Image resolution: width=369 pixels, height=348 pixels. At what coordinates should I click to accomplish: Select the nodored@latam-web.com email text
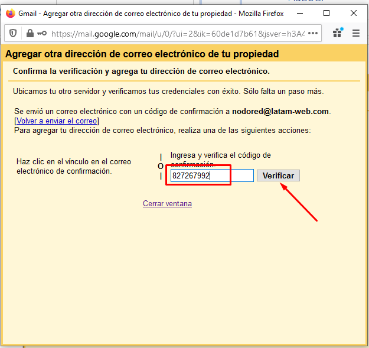coord(280,111)
